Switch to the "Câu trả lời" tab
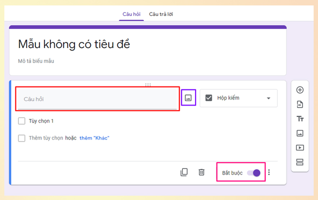The height and width of the screenshot is (200, 318). click(161, 14)
